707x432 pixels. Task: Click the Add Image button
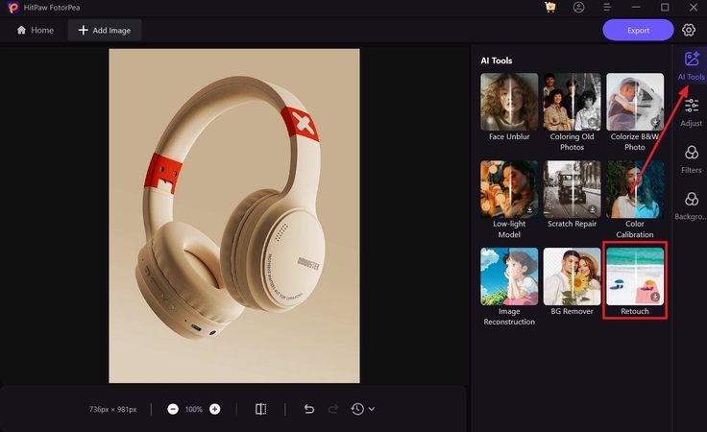[105, 30]
